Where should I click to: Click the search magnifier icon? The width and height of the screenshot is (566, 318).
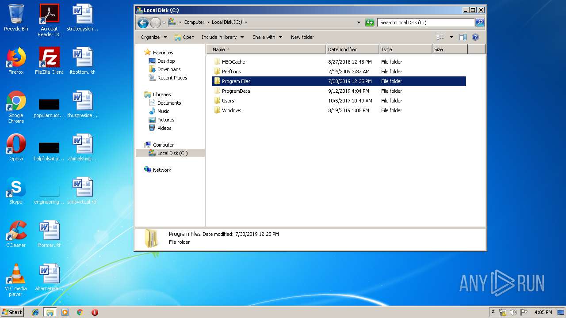(480, 23)
